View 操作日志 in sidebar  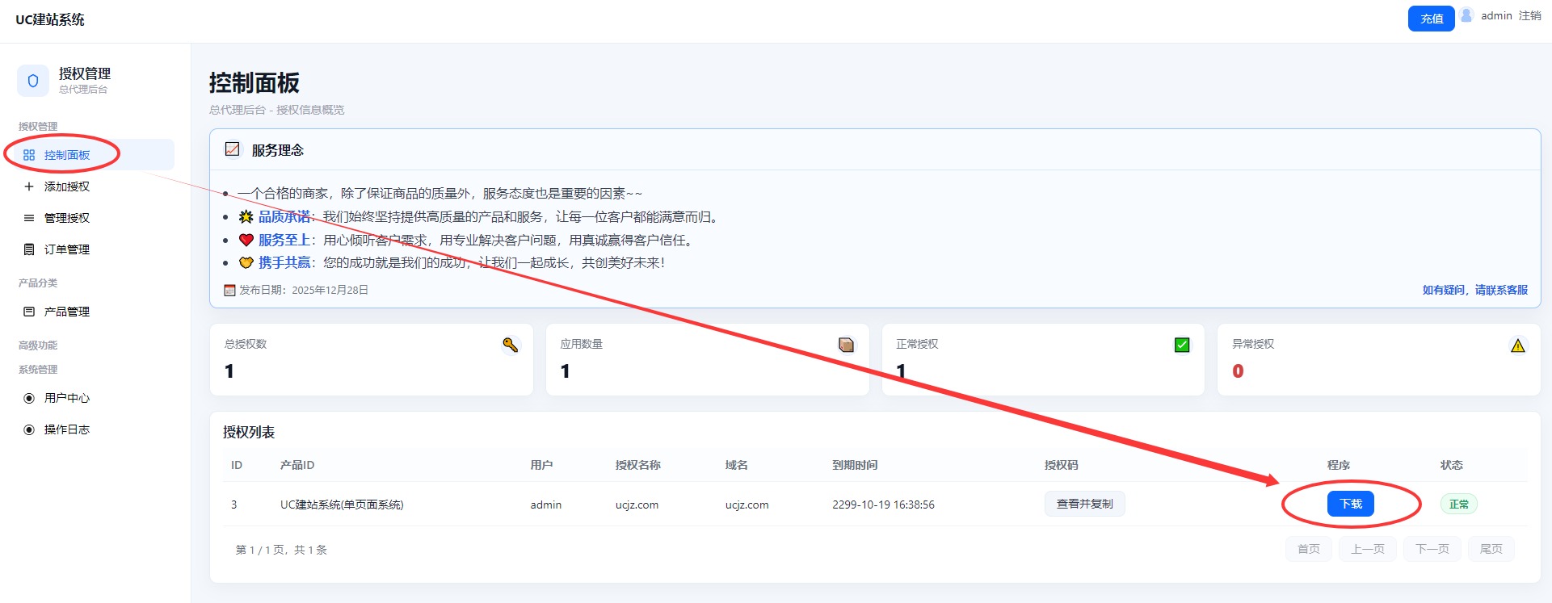tap(94, 429)
